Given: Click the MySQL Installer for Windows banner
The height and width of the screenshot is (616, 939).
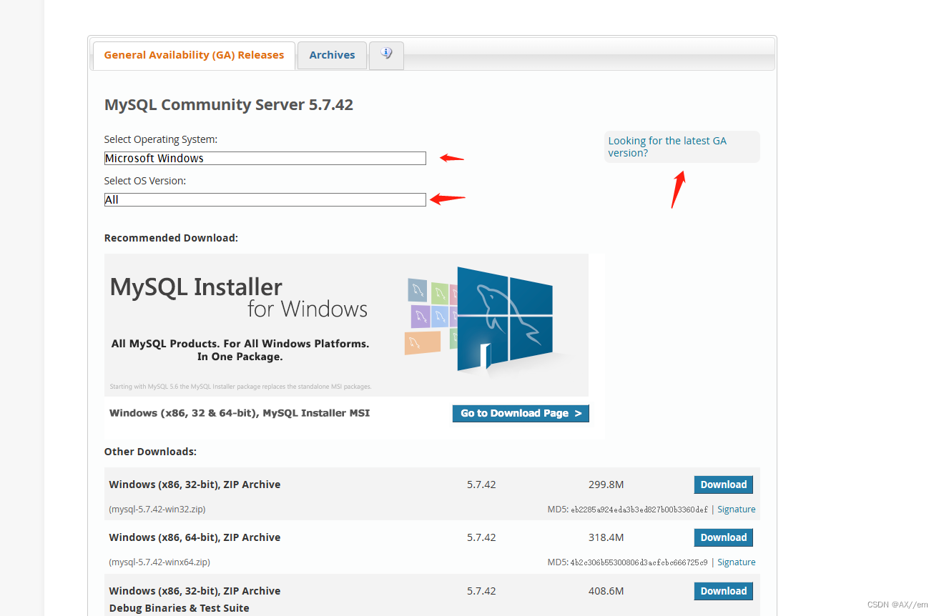Looking at the screenshot, I should pos(346,325).
